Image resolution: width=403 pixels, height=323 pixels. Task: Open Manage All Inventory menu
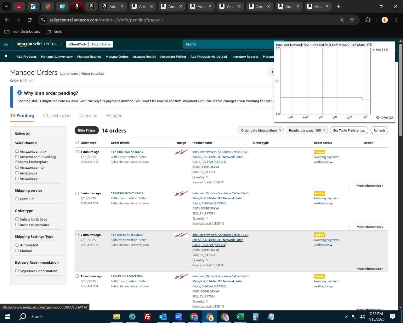click(x=57, y=56)
